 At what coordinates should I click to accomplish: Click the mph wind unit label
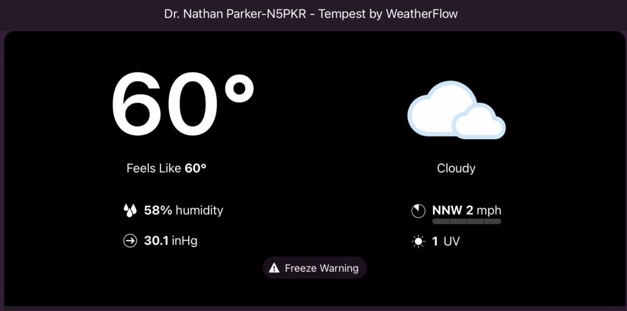(489, 211)
